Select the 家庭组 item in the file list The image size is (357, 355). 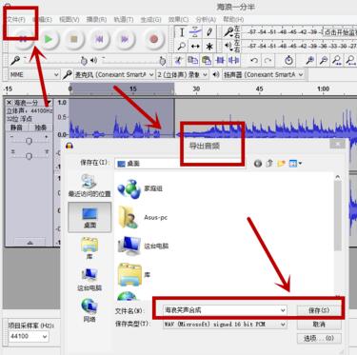coord(140,188)
